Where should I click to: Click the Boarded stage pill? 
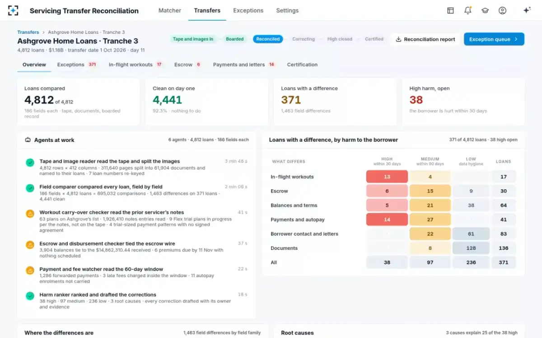tap(235, 39)
